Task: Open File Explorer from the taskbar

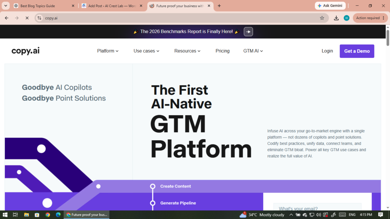Action: click(x=26, y=214)
